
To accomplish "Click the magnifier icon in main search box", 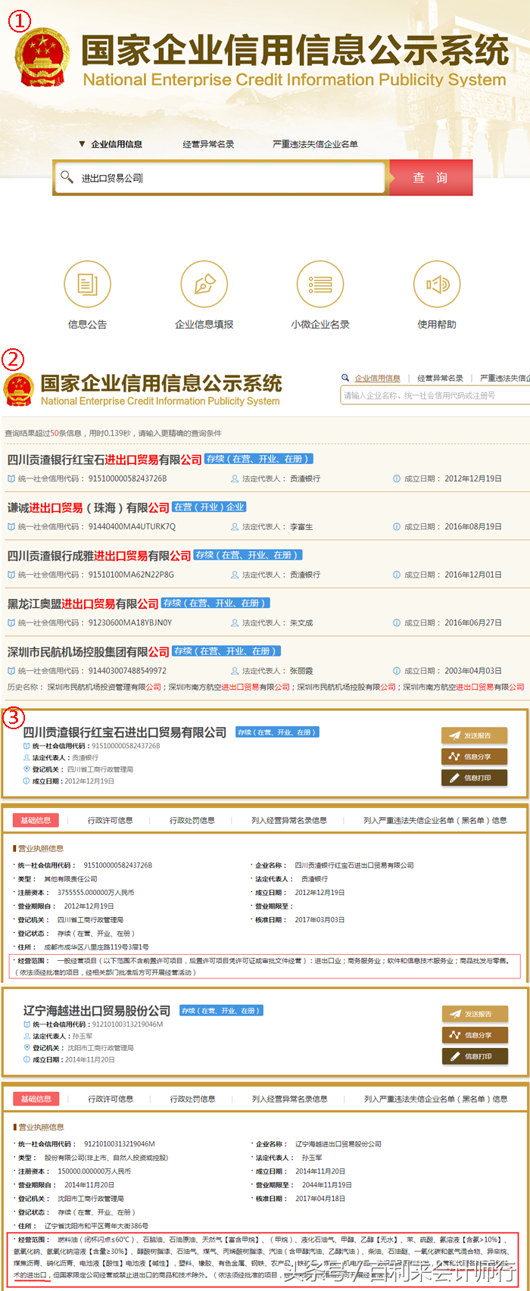I will (x=67, y=177).
